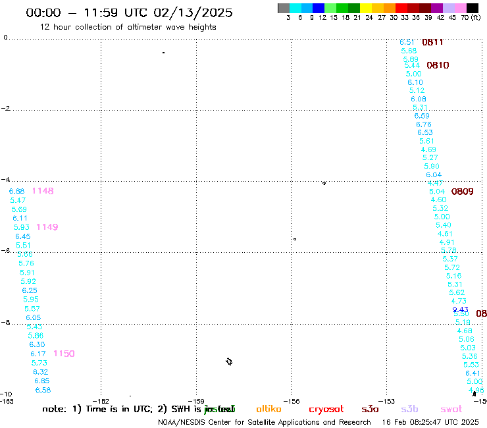This screenshot has width=487, height=428.
Task: Click the -4 latitude axis label
Action: coord(5,180)
